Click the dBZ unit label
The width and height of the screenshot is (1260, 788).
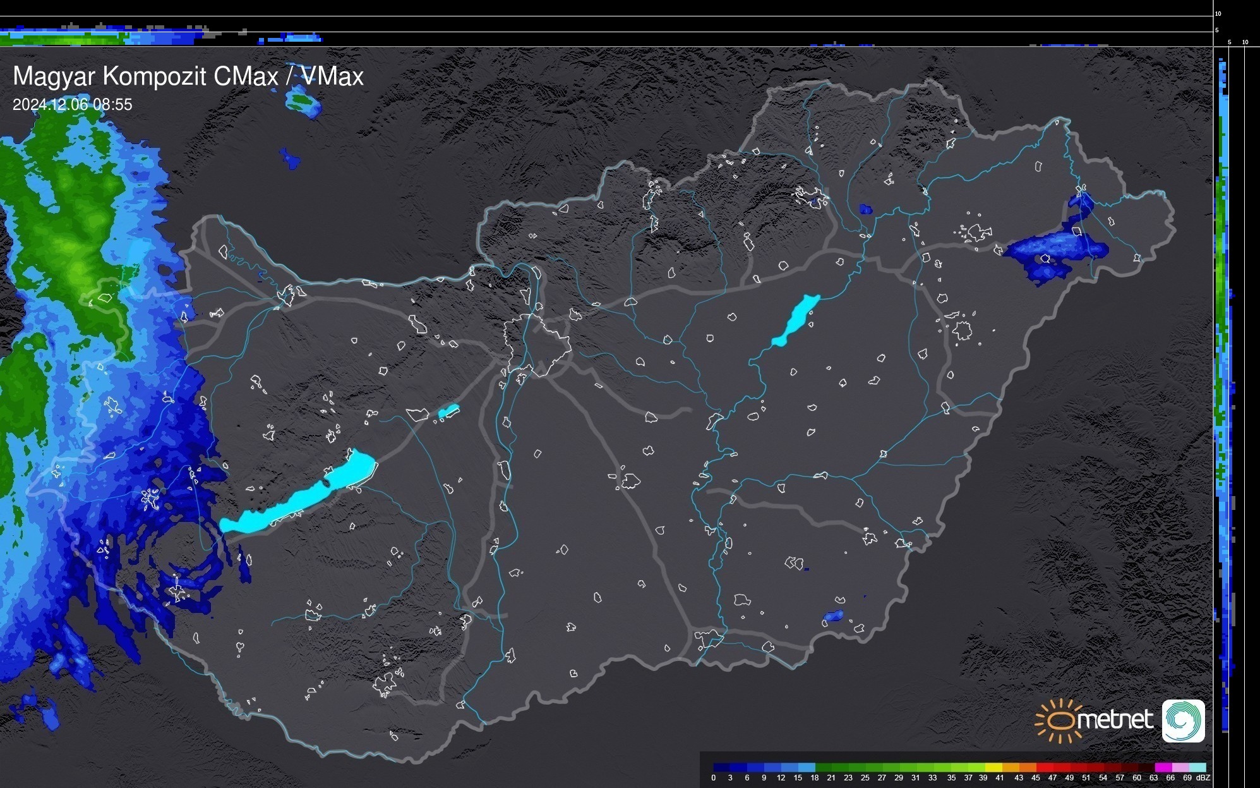[x=1203, y=778]
